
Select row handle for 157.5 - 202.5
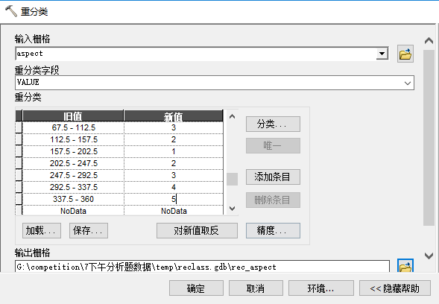[19, 151]
